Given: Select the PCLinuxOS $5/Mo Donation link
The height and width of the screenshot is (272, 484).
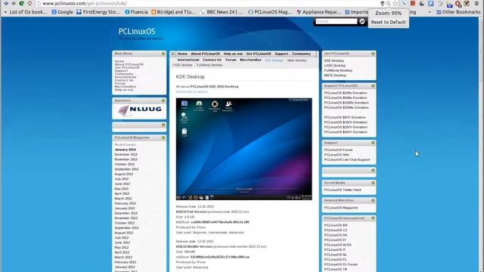Looking at the screenshot, I should click(346, 97).
